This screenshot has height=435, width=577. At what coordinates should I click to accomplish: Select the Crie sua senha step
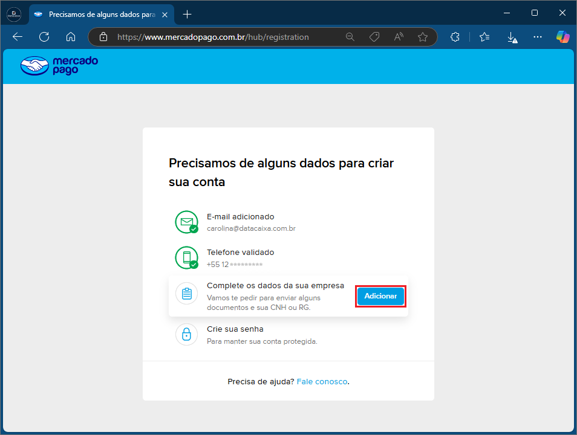click(x=288, y=335)
